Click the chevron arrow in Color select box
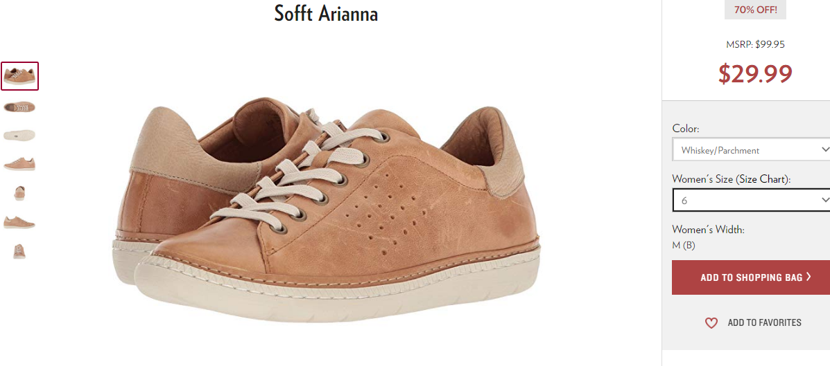830x366 pixels. tap(824, 149)
